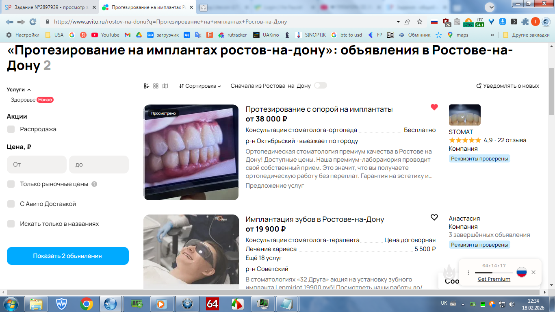Open the browser profile avatar
555x312 pixels.
535,22
